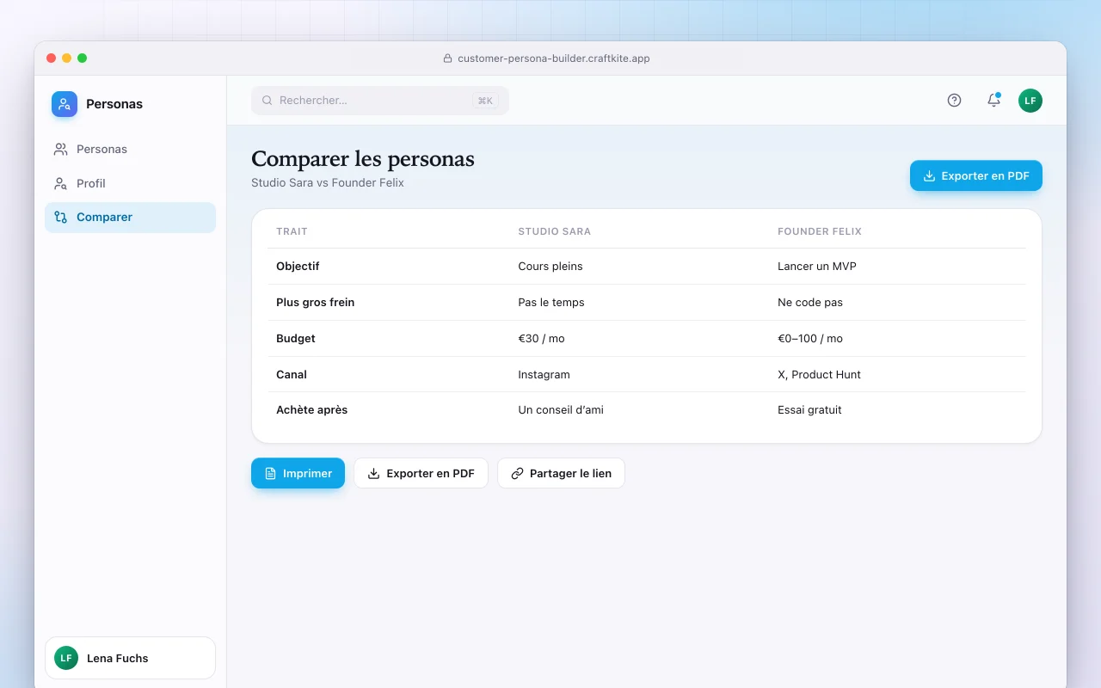Click the Personas app logo icon
The image size is (1101, 688).
point(65,104)
